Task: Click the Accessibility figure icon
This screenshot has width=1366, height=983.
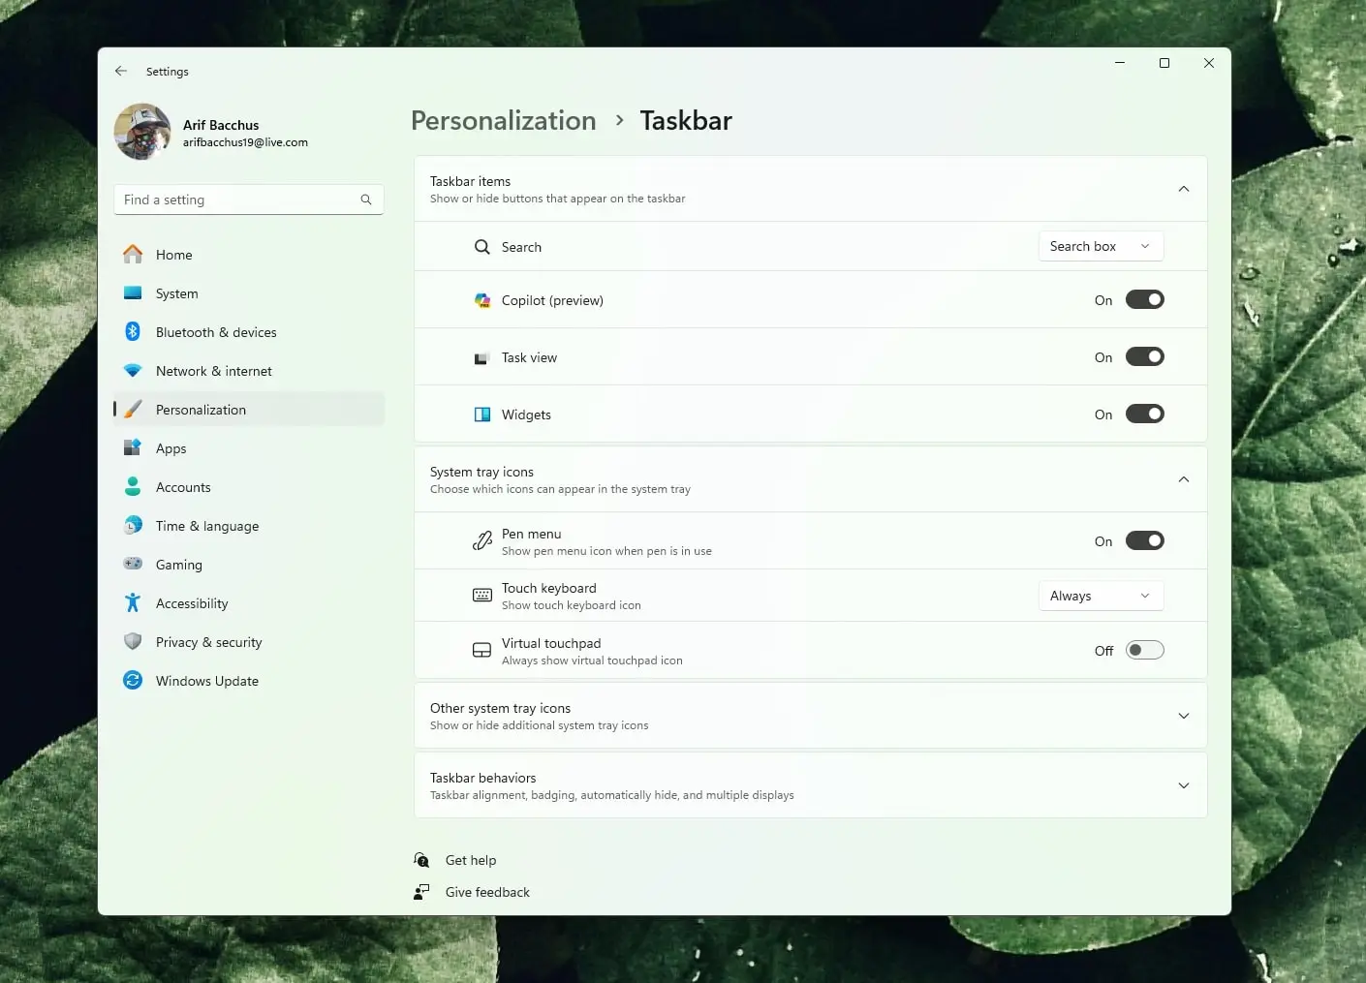Action: point(133,603)
